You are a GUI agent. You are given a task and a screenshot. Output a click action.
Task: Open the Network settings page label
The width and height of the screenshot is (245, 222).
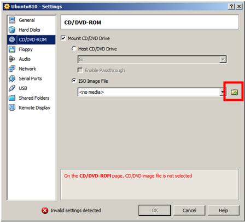click(x=27, y=69)
